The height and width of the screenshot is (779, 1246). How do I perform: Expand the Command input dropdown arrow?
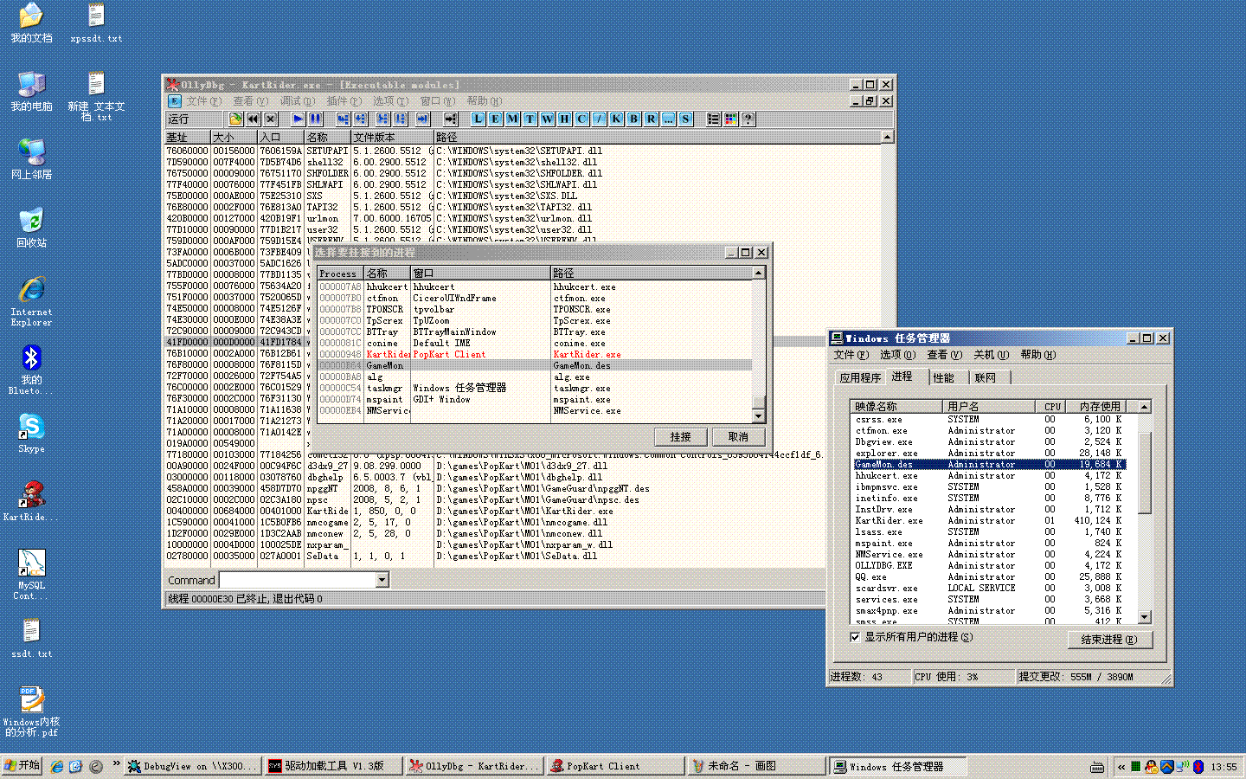(382, 580)
